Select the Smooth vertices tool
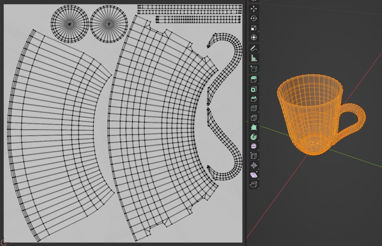Screen dimensions: 382x246 254,146
